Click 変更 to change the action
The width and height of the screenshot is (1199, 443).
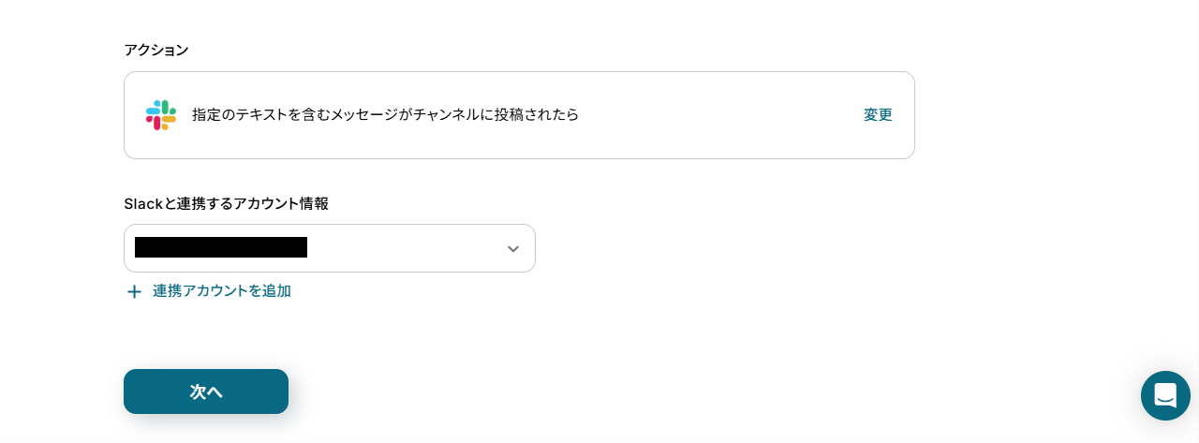click(x=878, y=115)
